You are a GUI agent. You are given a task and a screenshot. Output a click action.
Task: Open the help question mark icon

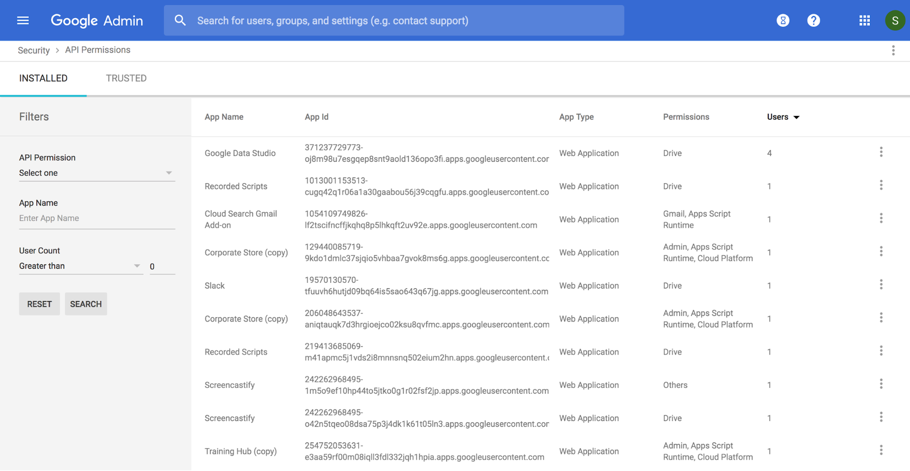click(x=813, y=21)
